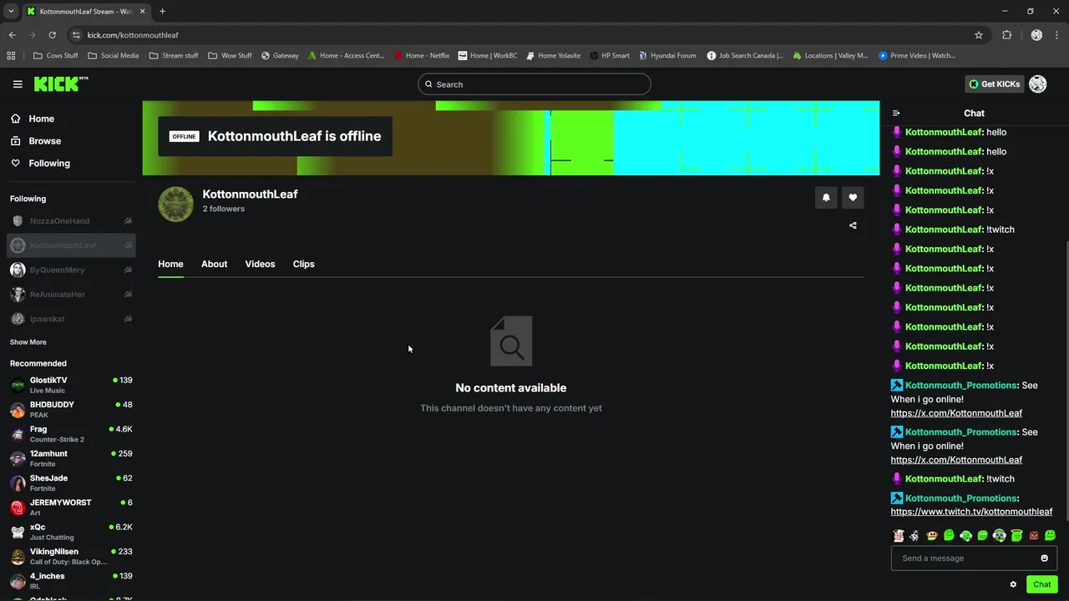Click Get KICKs button

point(995,84)
